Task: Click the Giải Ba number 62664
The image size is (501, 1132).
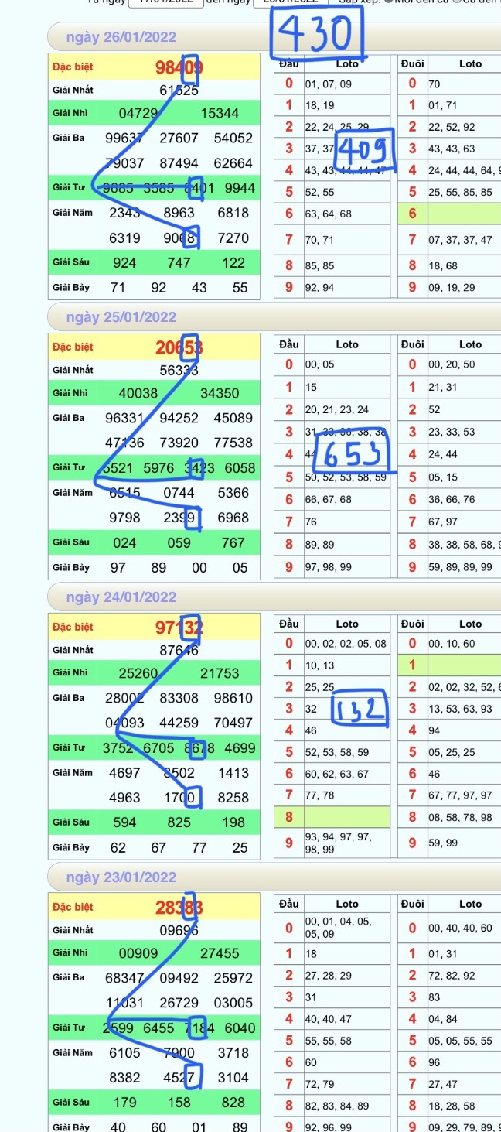Action: pyautogui.click(x=233, y=163)
